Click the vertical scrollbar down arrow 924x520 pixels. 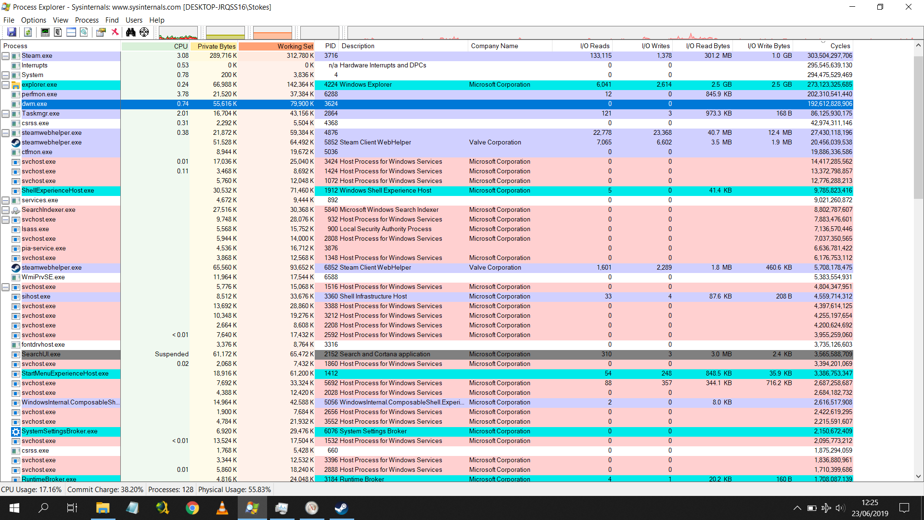918,476
